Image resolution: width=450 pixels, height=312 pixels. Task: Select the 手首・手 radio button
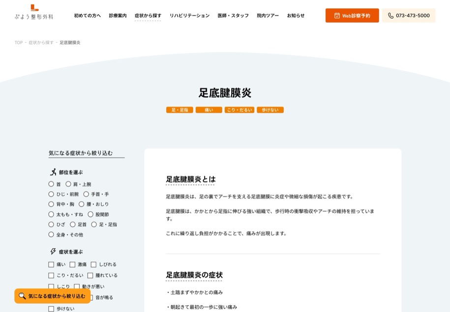pyautogui.click(x=86, y=194)
